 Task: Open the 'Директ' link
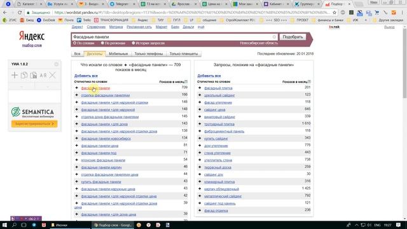pos(77,27)
